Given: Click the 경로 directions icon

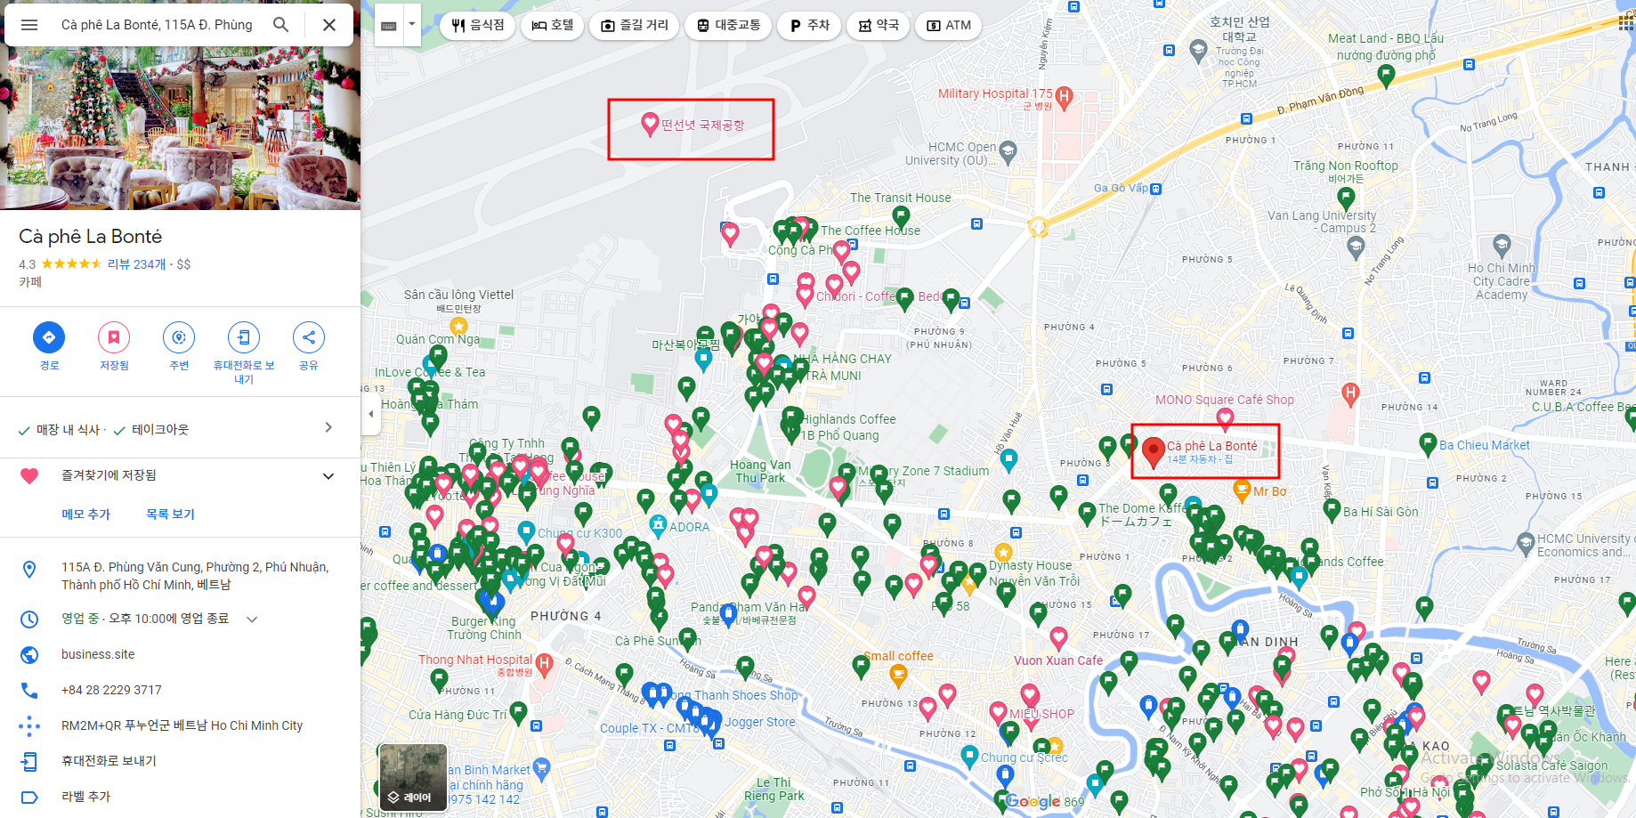Looking at the screenshot, I should coord(49,337).
